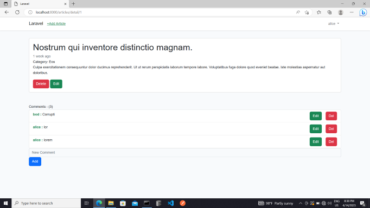Open the clock and calendar
This screenshot has height=208, width=370.
click(x=349, y=203)
